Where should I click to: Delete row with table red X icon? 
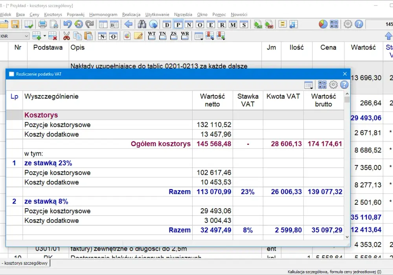click(x=53, y=36)
